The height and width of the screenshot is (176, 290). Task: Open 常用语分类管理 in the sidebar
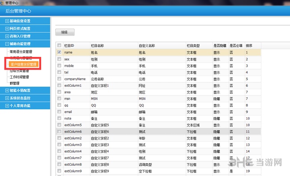21,52
